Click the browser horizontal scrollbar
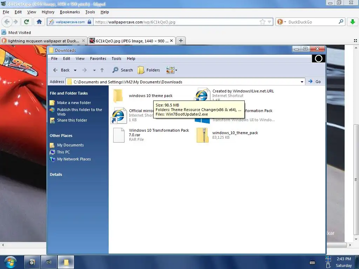 pyautogui.click(x=176, y=245)
